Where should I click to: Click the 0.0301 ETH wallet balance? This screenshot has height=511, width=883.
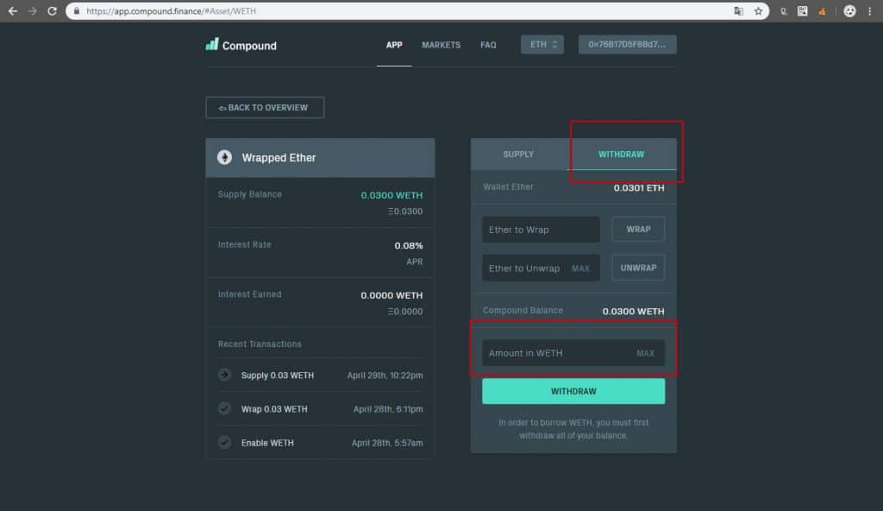639,188
